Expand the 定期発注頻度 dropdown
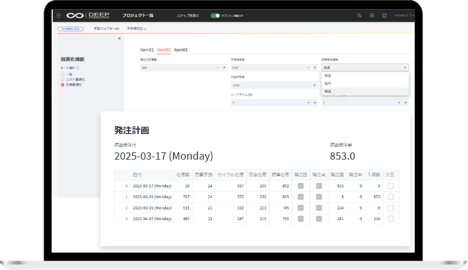 (364, 67)
